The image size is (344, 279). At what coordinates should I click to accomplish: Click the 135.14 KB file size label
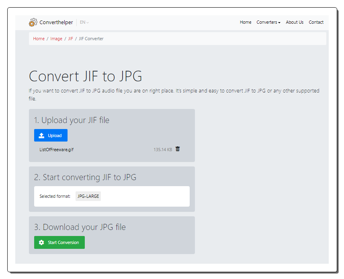(163, 150)
